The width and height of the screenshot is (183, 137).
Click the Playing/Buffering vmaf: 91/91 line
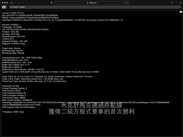[15, 60]
